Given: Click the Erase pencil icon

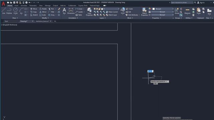Looking at the screenshot, I should [x=59, y=9].
